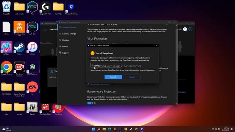The width and height of the screenshot is (235, 132).
Task: Open File Explorer from the taskbar
Action: 104,129
